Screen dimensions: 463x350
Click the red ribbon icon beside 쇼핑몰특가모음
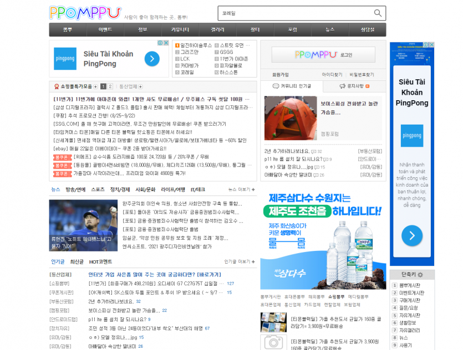click(x=56, y=86)
